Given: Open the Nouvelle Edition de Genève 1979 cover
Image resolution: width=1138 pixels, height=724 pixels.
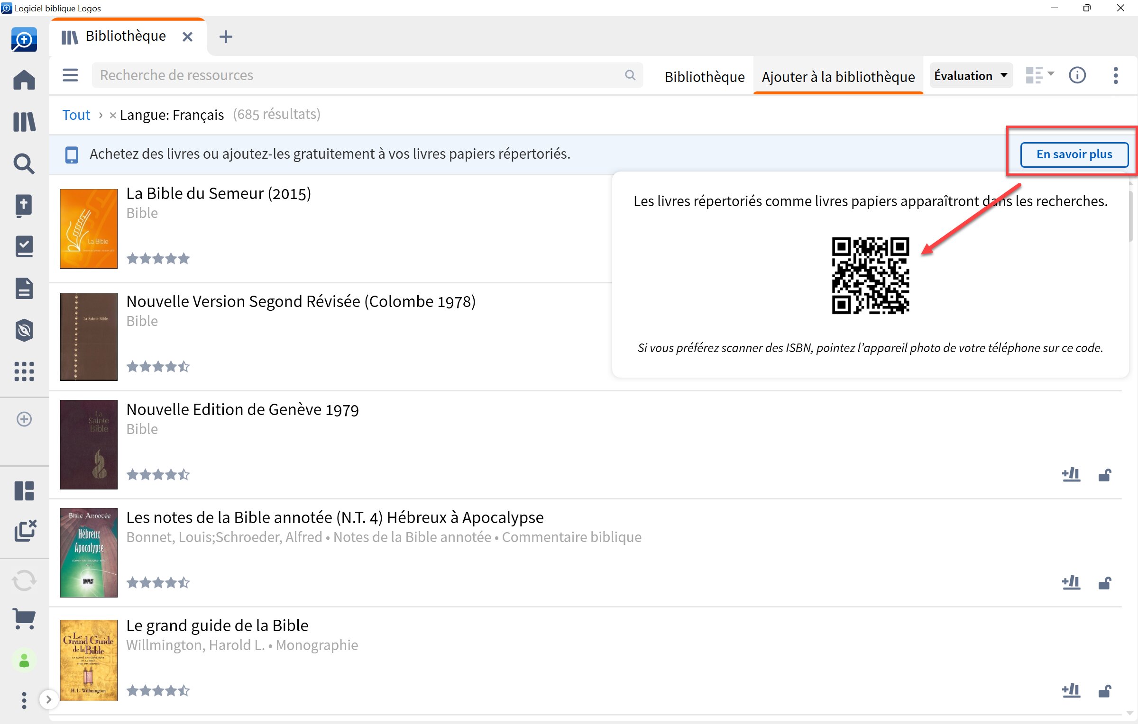Looking at the screenshot, I should tap(89, 444).
